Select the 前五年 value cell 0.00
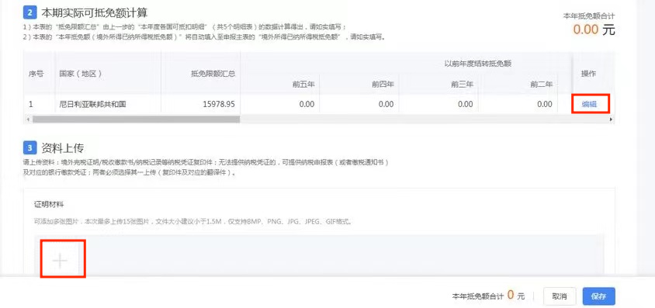The width and height of the screenshot is (655, 308). point(280,104)
